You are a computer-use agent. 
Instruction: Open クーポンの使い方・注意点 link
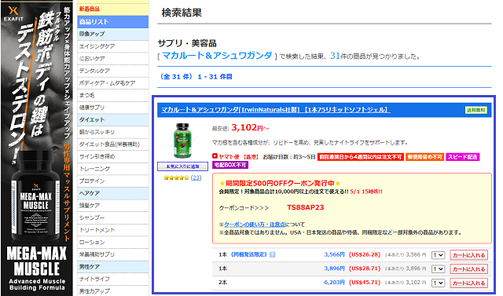(254, 225)
